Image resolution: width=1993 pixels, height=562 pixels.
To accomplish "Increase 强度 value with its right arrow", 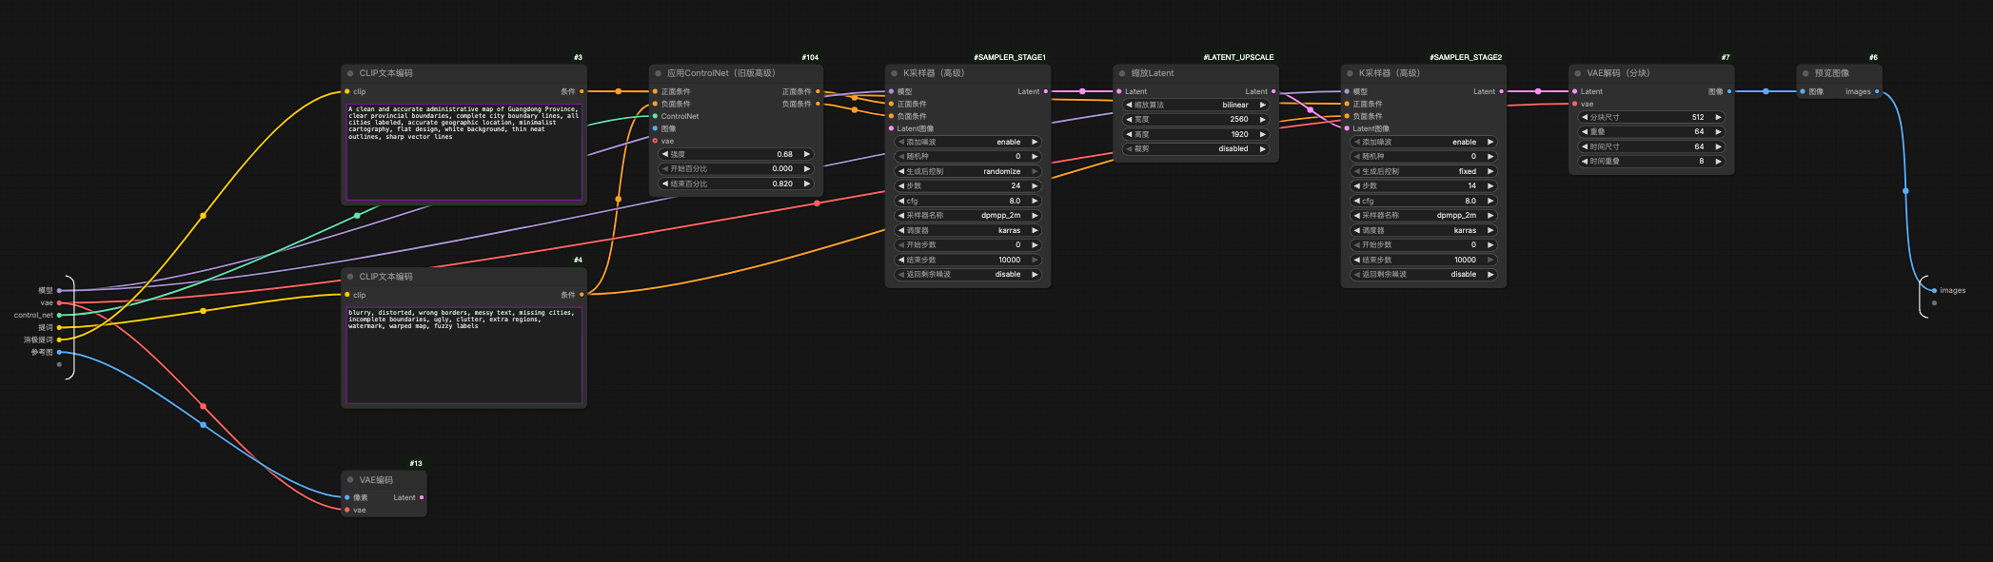I will click(x=807, y=154).
